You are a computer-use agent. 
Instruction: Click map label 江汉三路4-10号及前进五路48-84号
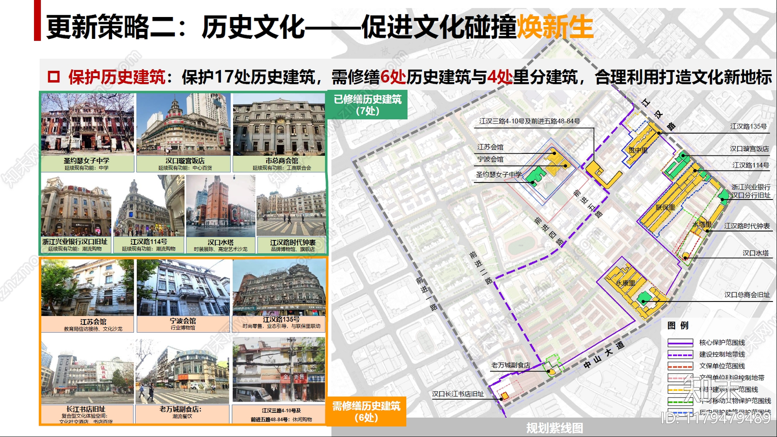click(x=529, y=121)
